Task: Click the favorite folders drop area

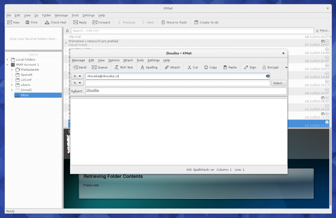Action: click(x=33, y=39)
